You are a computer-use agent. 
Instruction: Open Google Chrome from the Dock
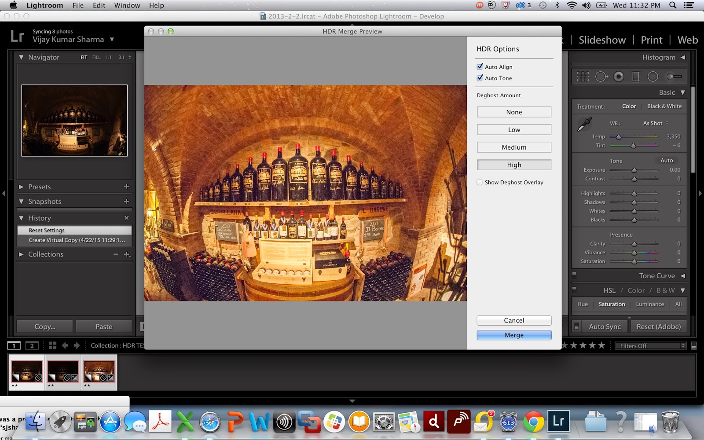533,422
